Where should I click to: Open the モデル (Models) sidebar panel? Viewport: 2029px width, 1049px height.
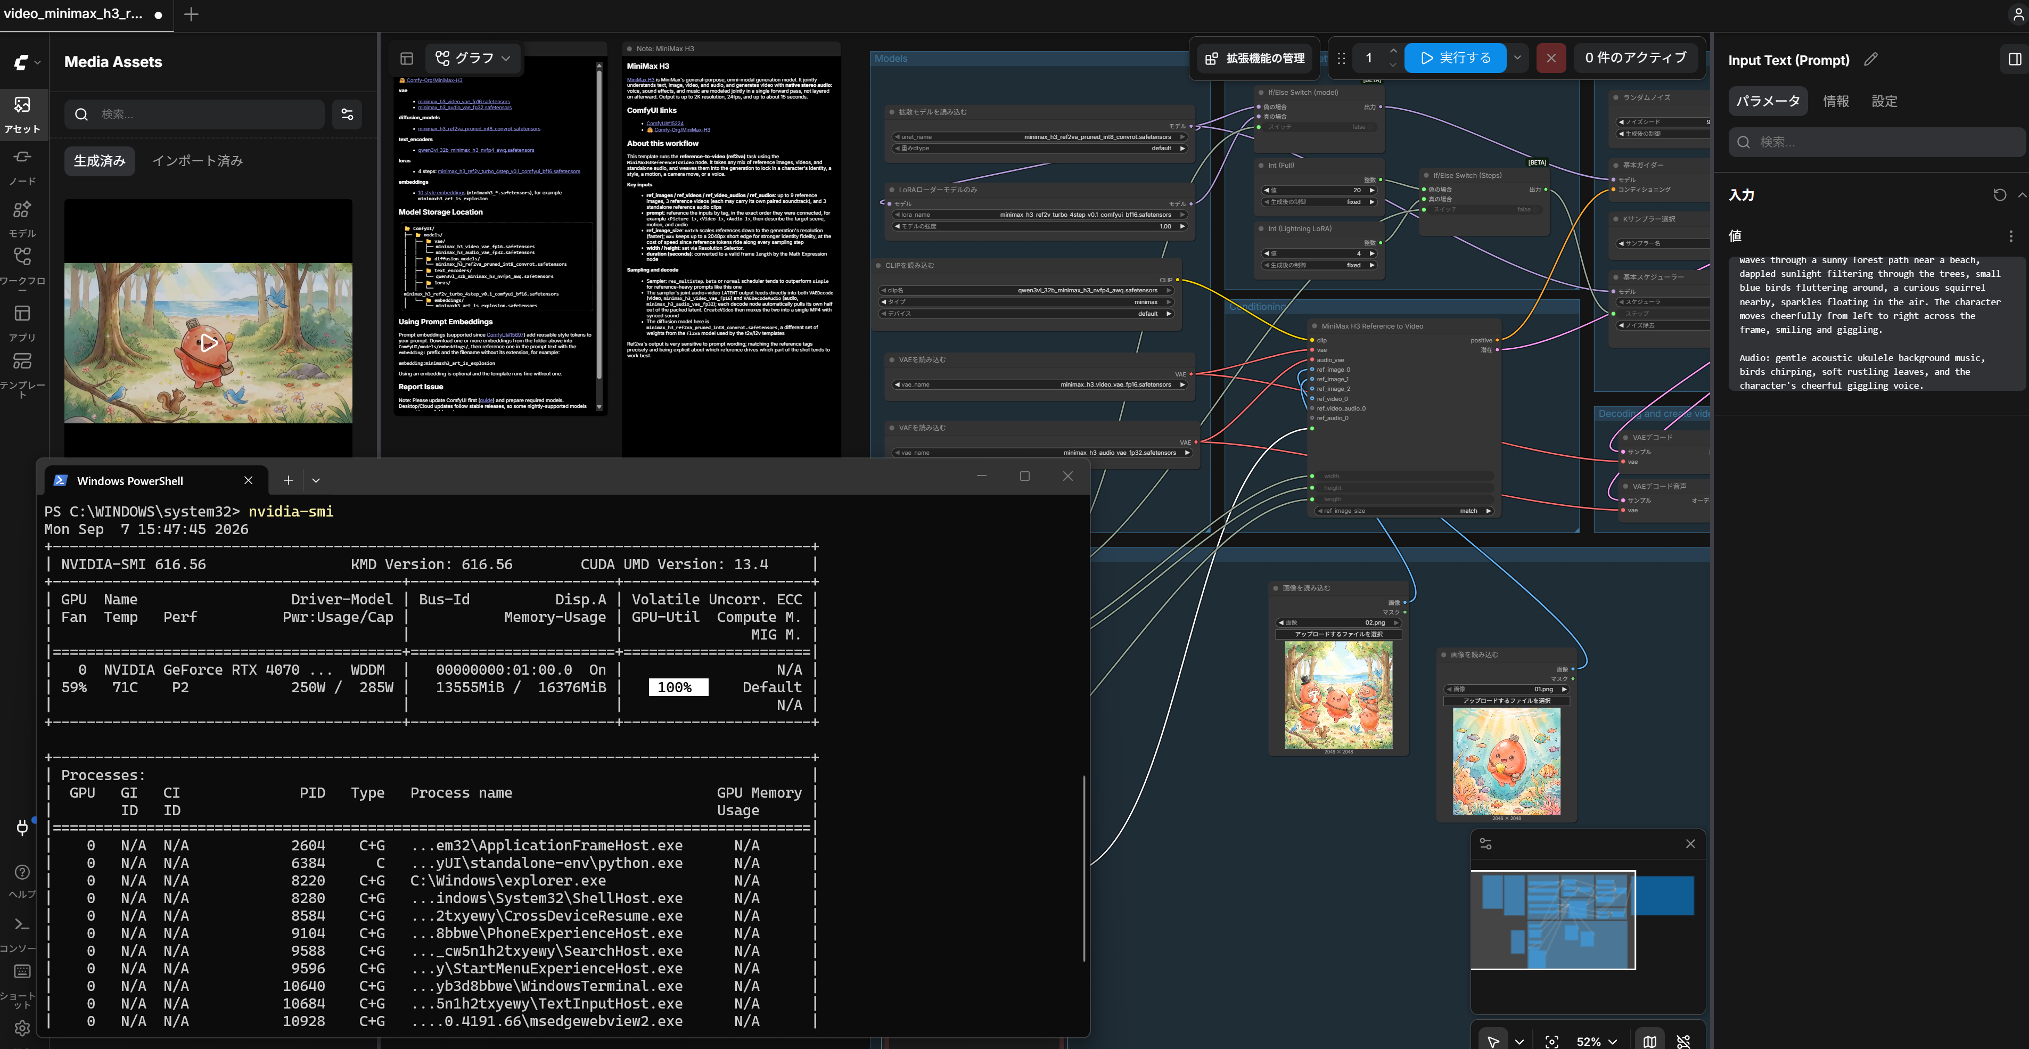point(22,218)
